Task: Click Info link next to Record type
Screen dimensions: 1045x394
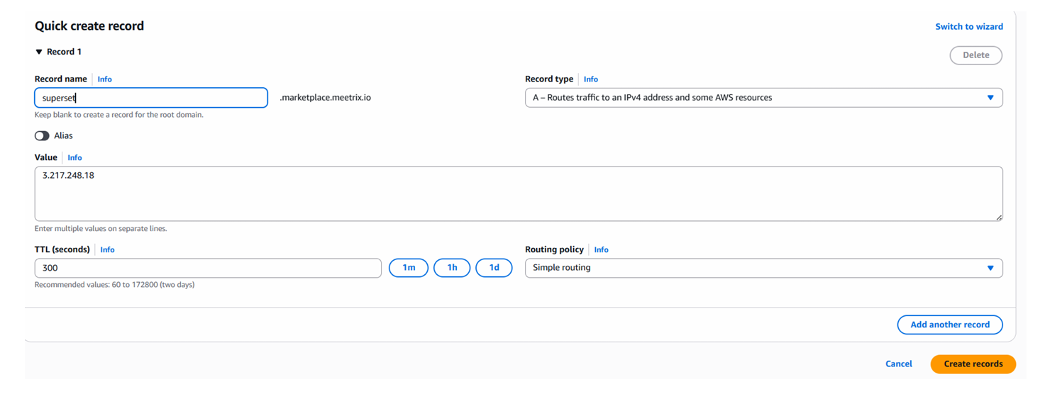Action: tap(590, 79)
